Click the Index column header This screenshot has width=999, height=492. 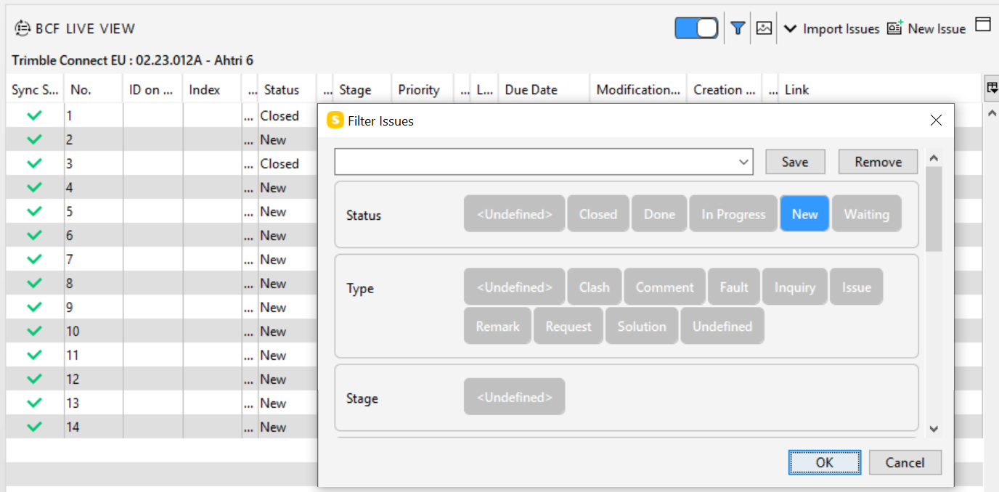click(x=213, y=90)
